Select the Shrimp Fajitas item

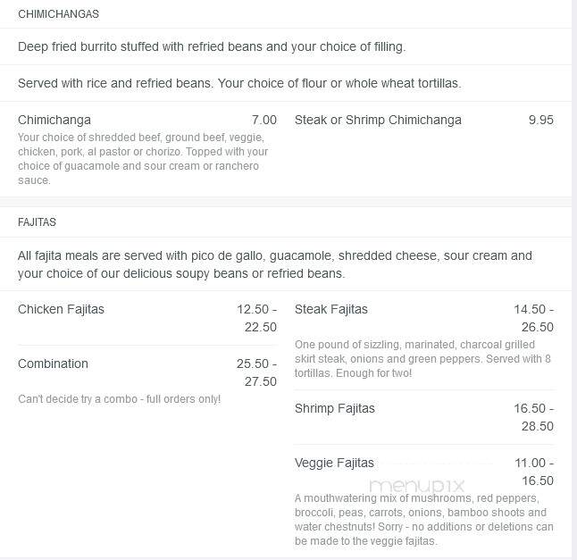335,408
